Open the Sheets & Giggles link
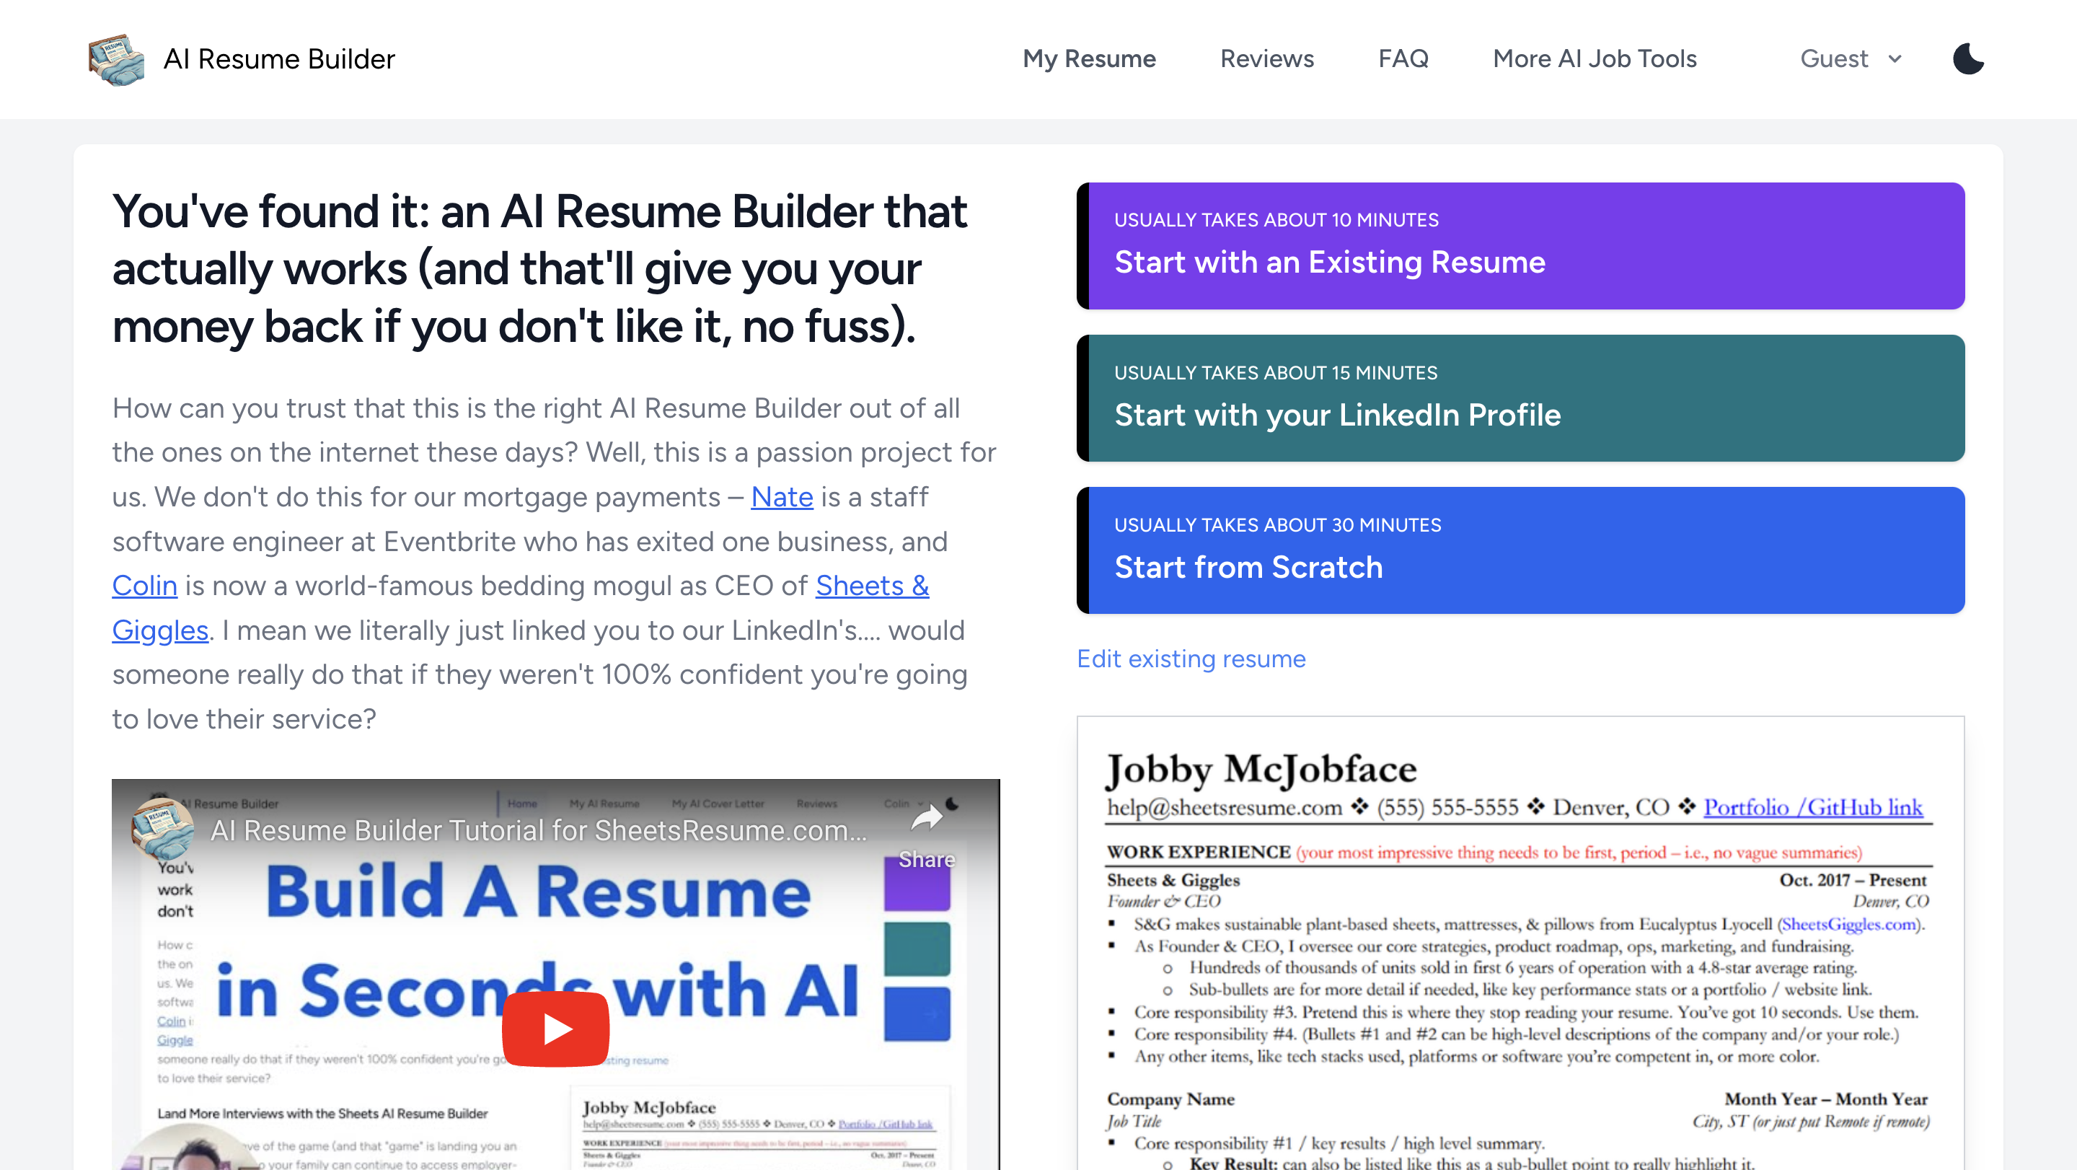Screen dimensions: 2077x1170 point(872,586)
